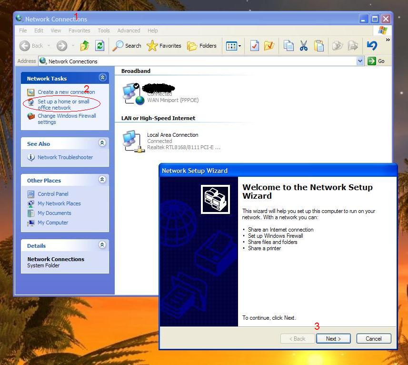
Task: Click the blue Undo arrow icon
Action: point(372,46)
